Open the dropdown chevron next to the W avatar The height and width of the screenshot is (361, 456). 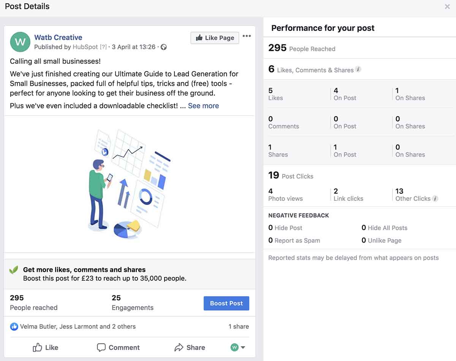click(x=244, y=347)
